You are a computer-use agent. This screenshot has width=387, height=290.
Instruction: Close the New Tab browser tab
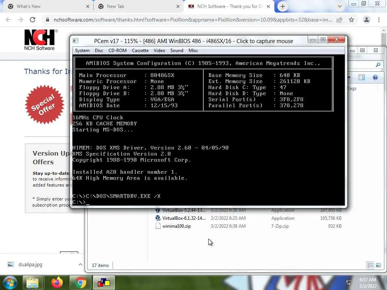178,7
